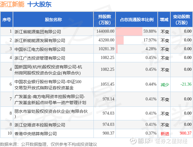Select the 持股数(万股) column header
Image resolution: width=193 pixels, height=147 pixels.
[x=105, y=19]
